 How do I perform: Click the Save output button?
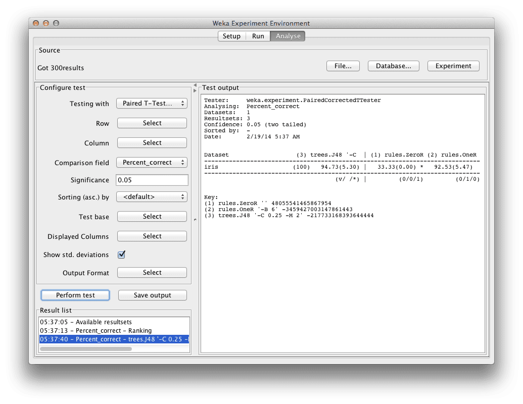(153, 295)
